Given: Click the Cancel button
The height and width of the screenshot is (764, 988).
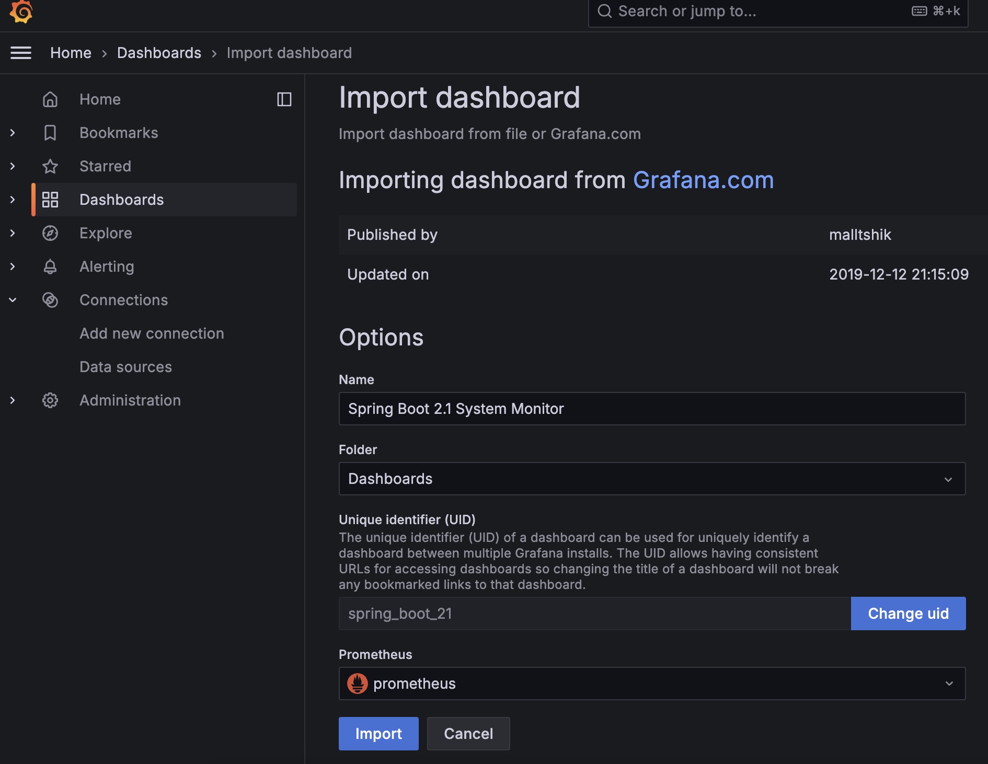Looking at the screenshot, I should click(468, 734).
